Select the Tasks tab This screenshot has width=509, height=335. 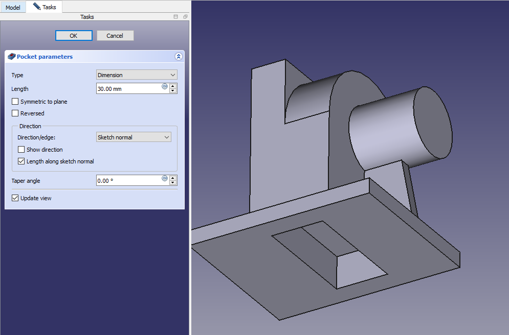[x=45, y=7]
